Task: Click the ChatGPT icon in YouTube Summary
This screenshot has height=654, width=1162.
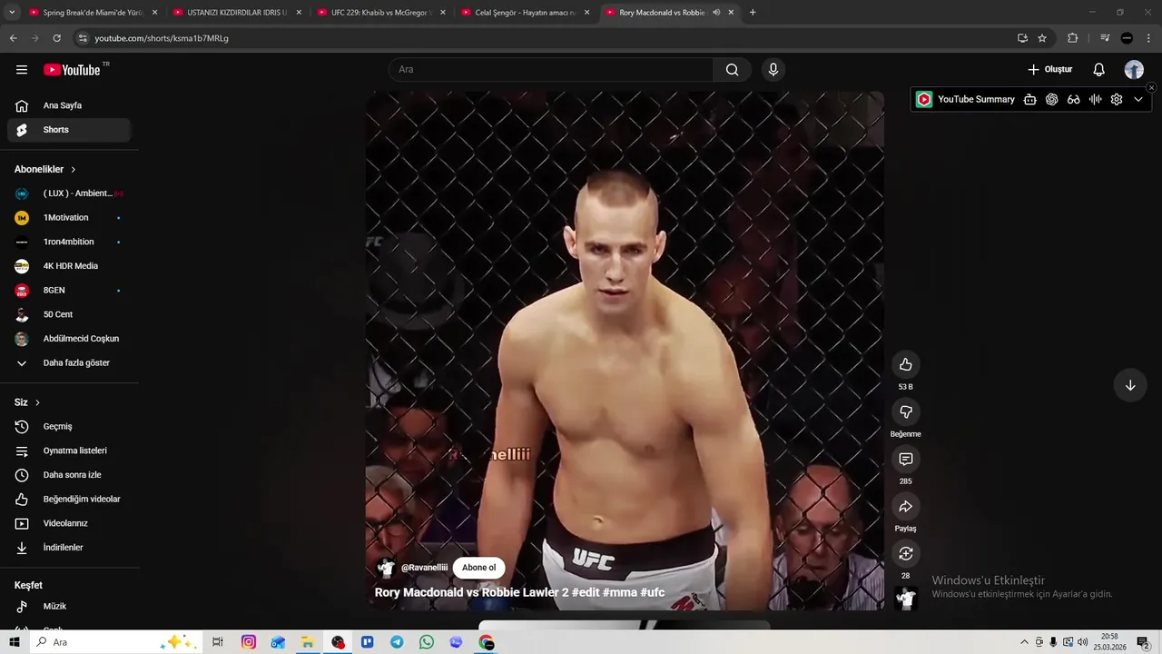Action: point(1051,100)
